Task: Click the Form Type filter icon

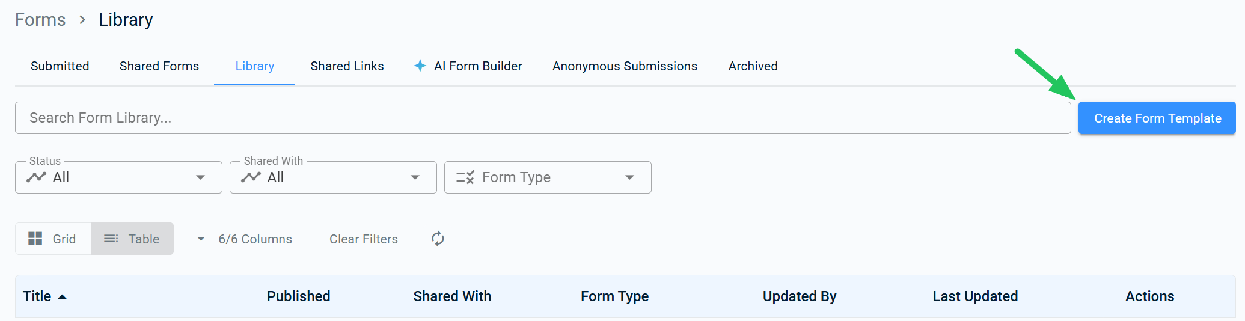Action: tap(465, 177)
